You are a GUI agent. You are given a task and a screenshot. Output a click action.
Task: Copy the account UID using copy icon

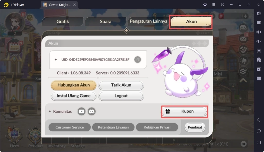point(137,59)
